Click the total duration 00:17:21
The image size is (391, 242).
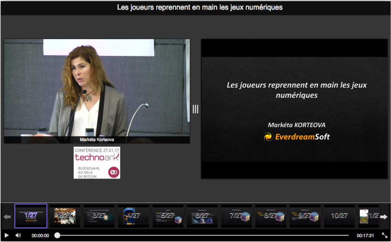pos(365,236)
